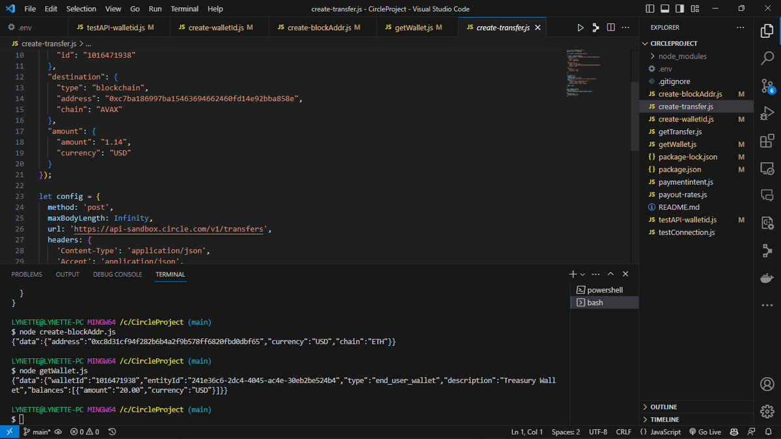Maximize the terminal panel with chevron up
The width and height of the screenshot is (781, 439).
tap(610, 274)
